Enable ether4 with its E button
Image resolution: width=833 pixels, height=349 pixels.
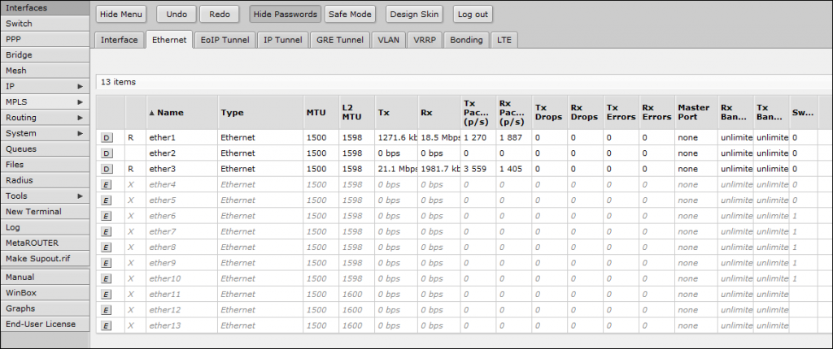point(107,184)
